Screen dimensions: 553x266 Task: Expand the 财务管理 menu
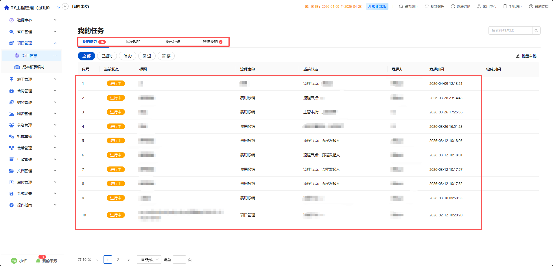pos(32,102)
